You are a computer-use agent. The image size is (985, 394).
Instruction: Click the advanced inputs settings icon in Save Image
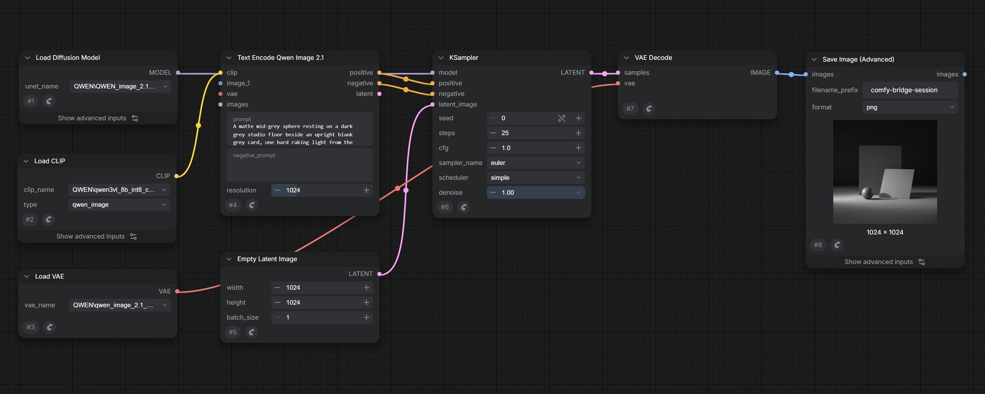click(921, 262)
